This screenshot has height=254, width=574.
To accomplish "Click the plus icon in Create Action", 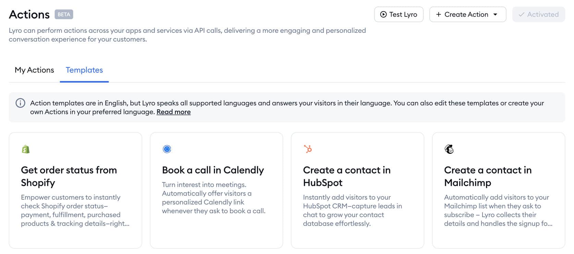I will pos(438,14).
